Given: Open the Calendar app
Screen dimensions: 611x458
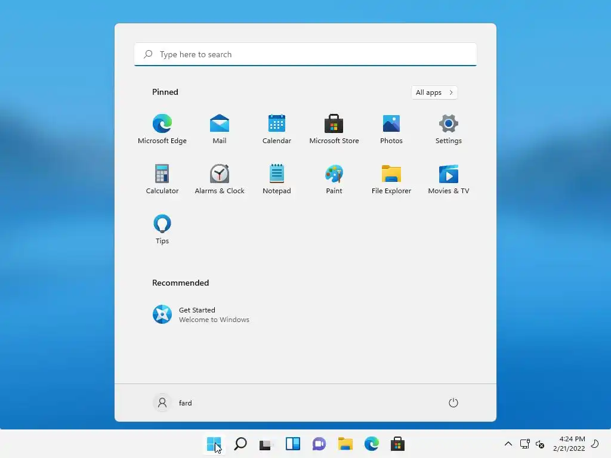Looking at the screenshot, I should [277, 129].
